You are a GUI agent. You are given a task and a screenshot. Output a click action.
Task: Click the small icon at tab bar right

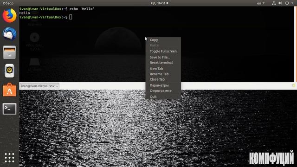click(293, 86)
